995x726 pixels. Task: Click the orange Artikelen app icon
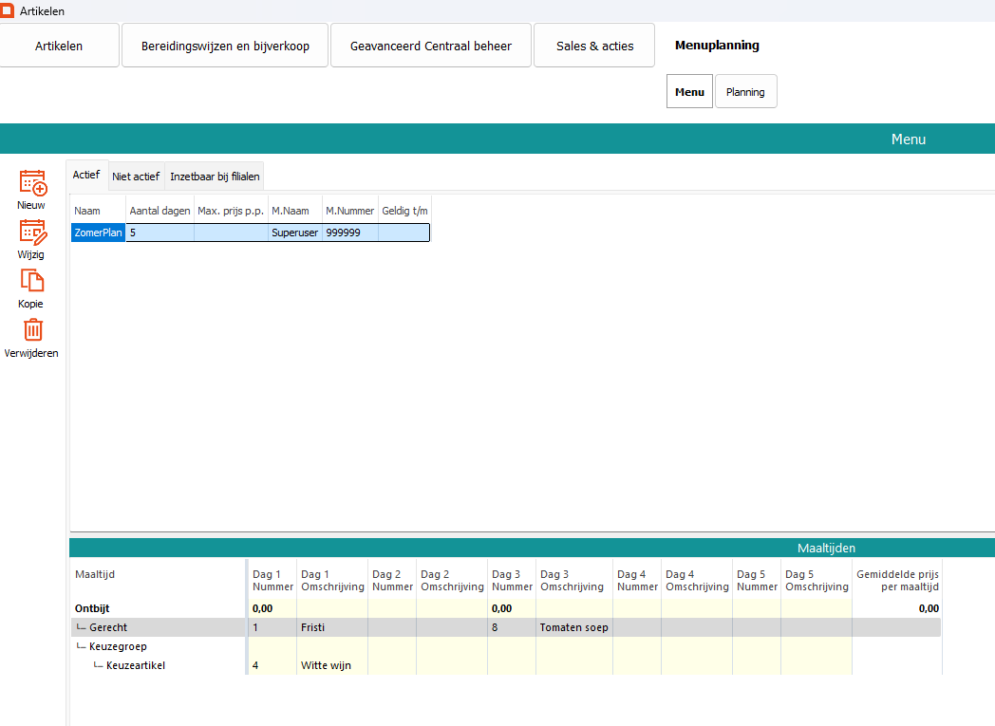(x=8, y=10)
